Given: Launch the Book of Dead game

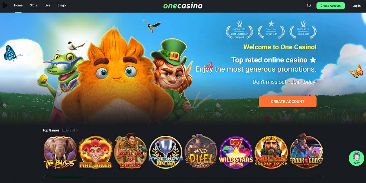Looking at the screenshot, I should point(131,151).
